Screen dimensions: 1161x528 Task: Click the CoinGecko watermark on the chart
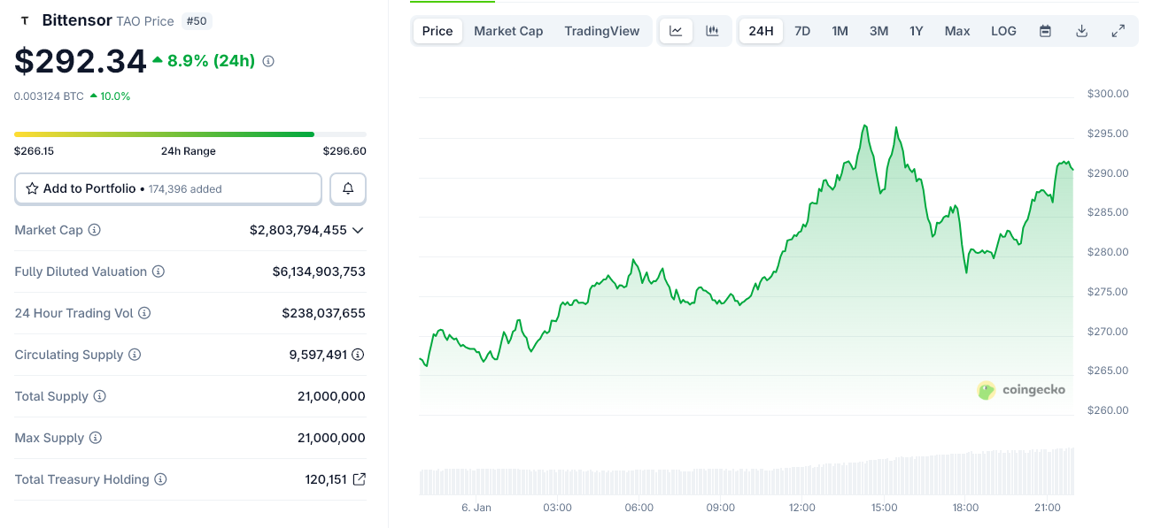pos(1020,390)
